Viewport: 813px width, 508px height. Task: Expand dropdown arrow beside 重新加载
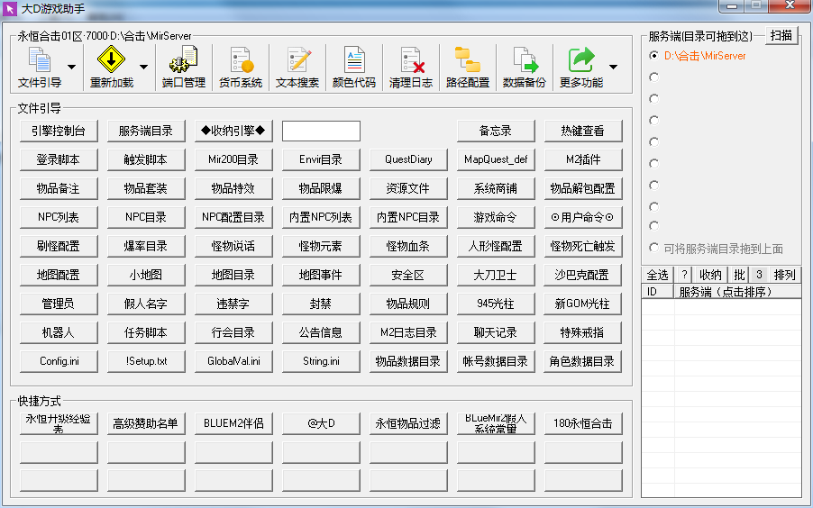point(143,67)
